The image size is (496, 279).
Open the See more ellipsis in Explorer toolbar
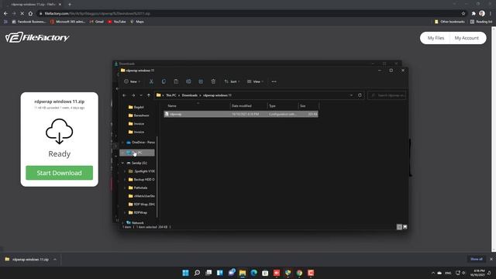pos(274,81)
